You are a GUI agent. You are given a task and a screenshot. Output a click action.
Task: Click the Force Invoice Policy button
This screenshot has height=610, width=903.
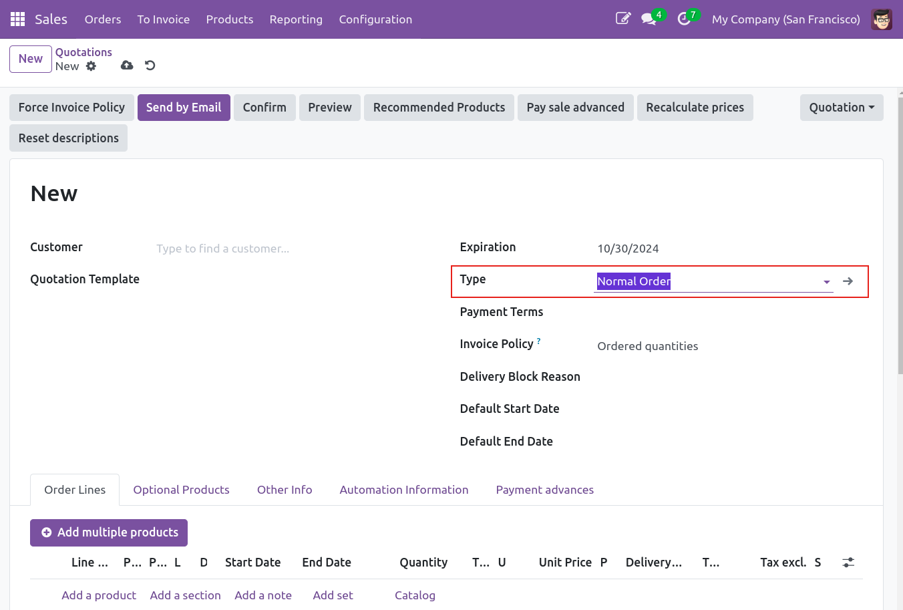[71, 108]
